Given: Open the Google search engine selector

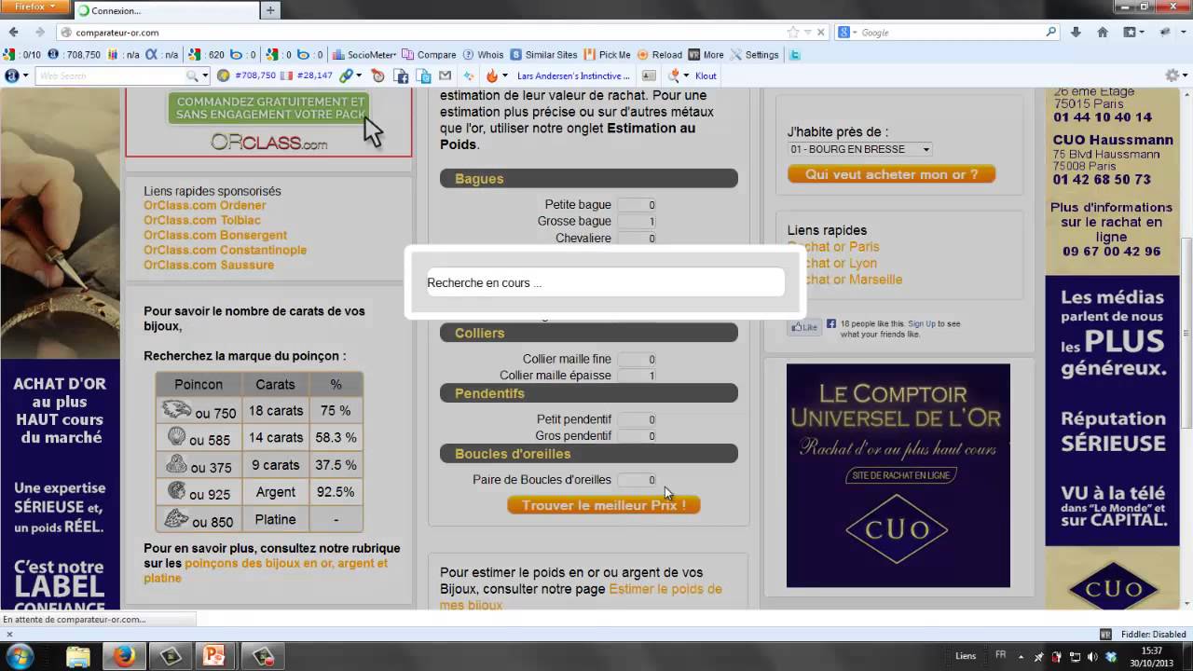Looking at the screenshot, I should click(x=847, y=33).
